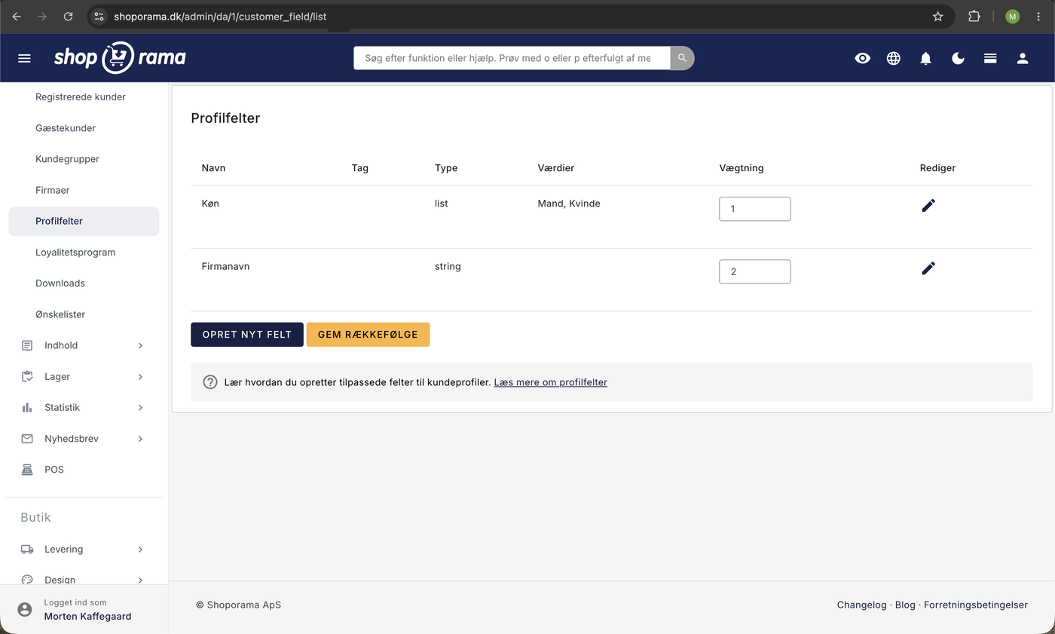Click the OPRET NYT FELT button
Image resolution: width=1055 pixels, height=634 pixels.
[x=247, y=335]
